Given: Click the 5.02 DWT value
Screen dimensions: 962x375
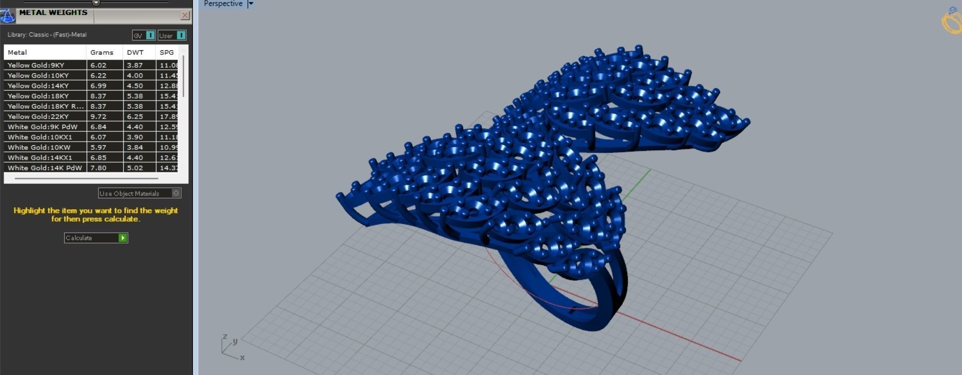Looking at the screenshot, I should click(135, 168).
